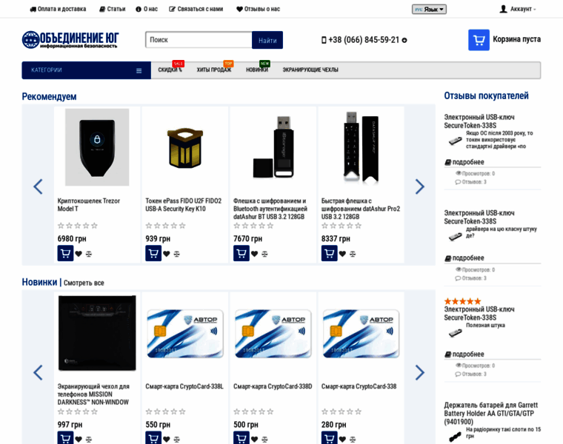Compare the ePass FIDO Security Key K10
Screen dimensions: 563x444
point(176,254)
